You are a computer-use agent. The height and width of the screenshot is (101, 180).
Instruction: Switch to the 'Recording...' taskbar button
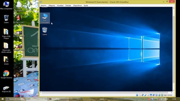coord(58,99)
